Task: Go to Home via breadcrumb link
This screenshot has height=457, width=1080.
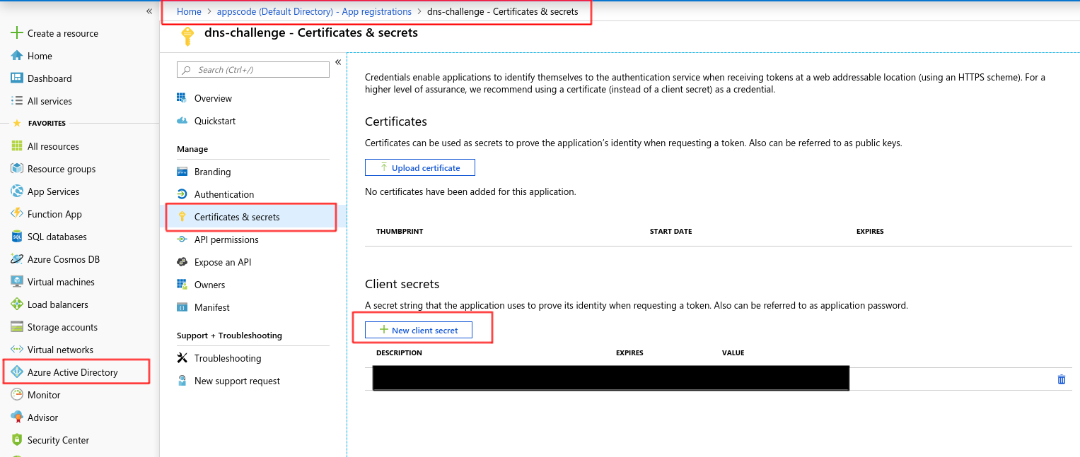Action: coord(189,11)
